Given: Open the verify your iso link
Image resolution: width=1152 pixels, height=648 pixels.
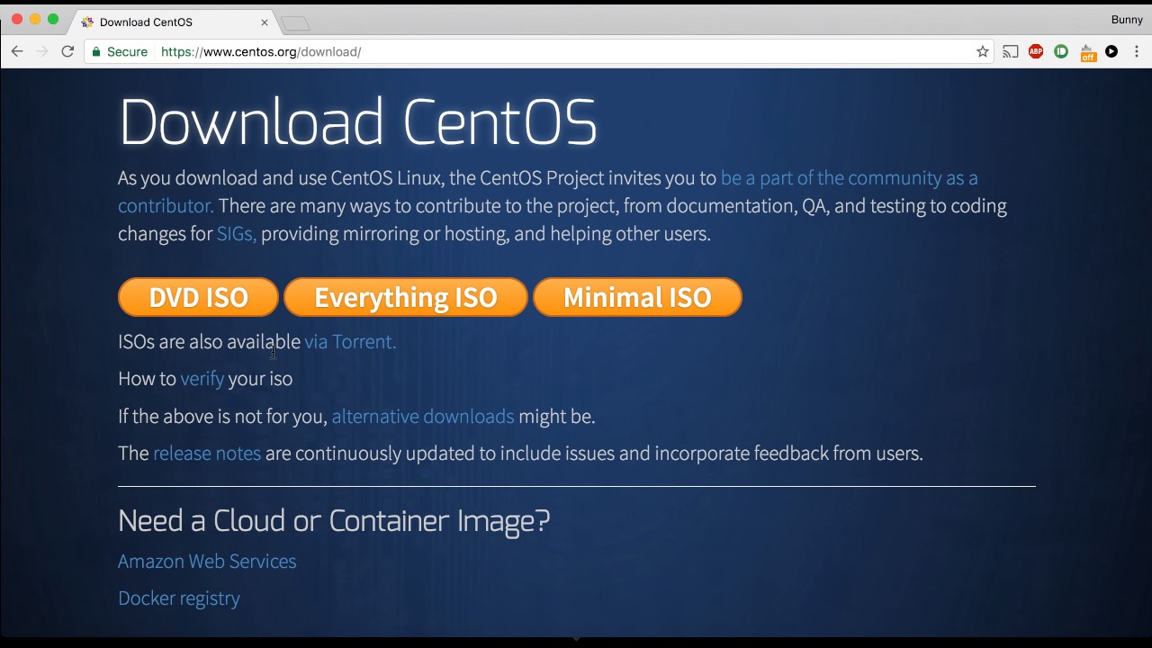Looking at the screenshot, I should tap(202, 379).
